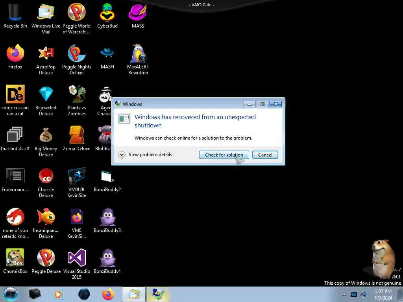Select the BonziBuddy4 desktop icon
This screenshot has width=403, height=302.
107,261
